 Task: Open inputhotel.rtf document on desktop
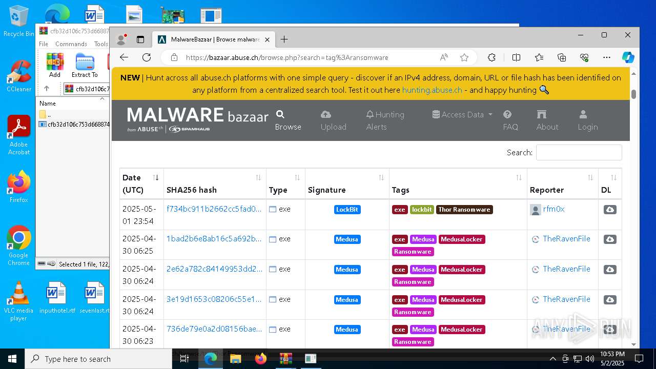[x=57, y=297]
